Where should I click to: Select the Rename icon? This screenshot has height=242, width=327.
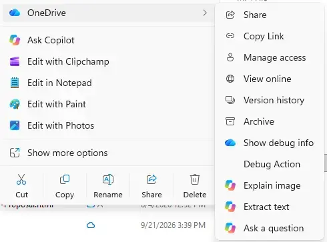pos(108,179)
